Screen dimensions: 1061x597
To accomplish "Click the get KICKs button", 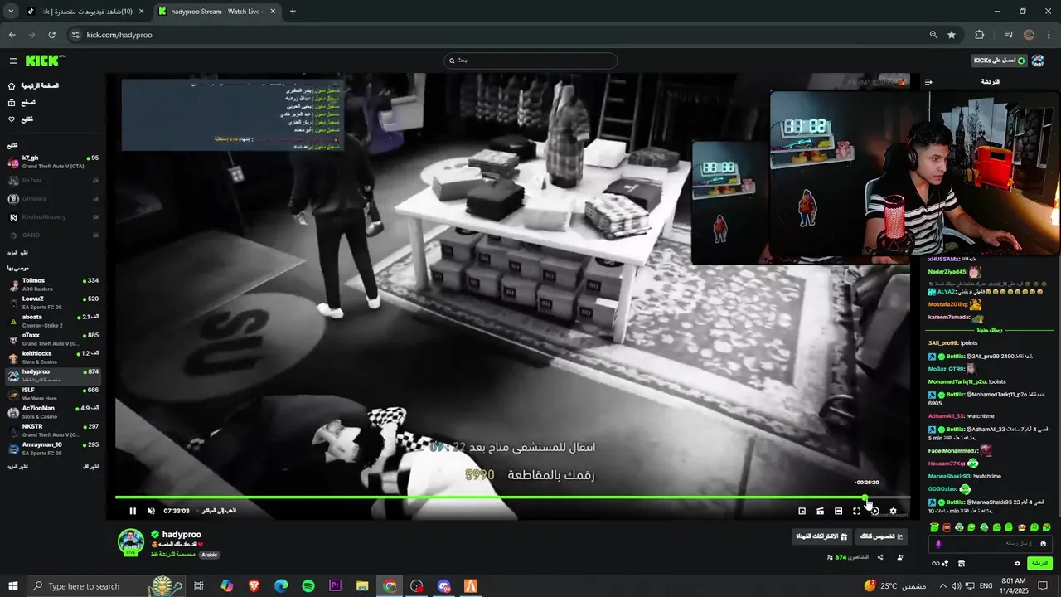I will click(x=999, y=61).
